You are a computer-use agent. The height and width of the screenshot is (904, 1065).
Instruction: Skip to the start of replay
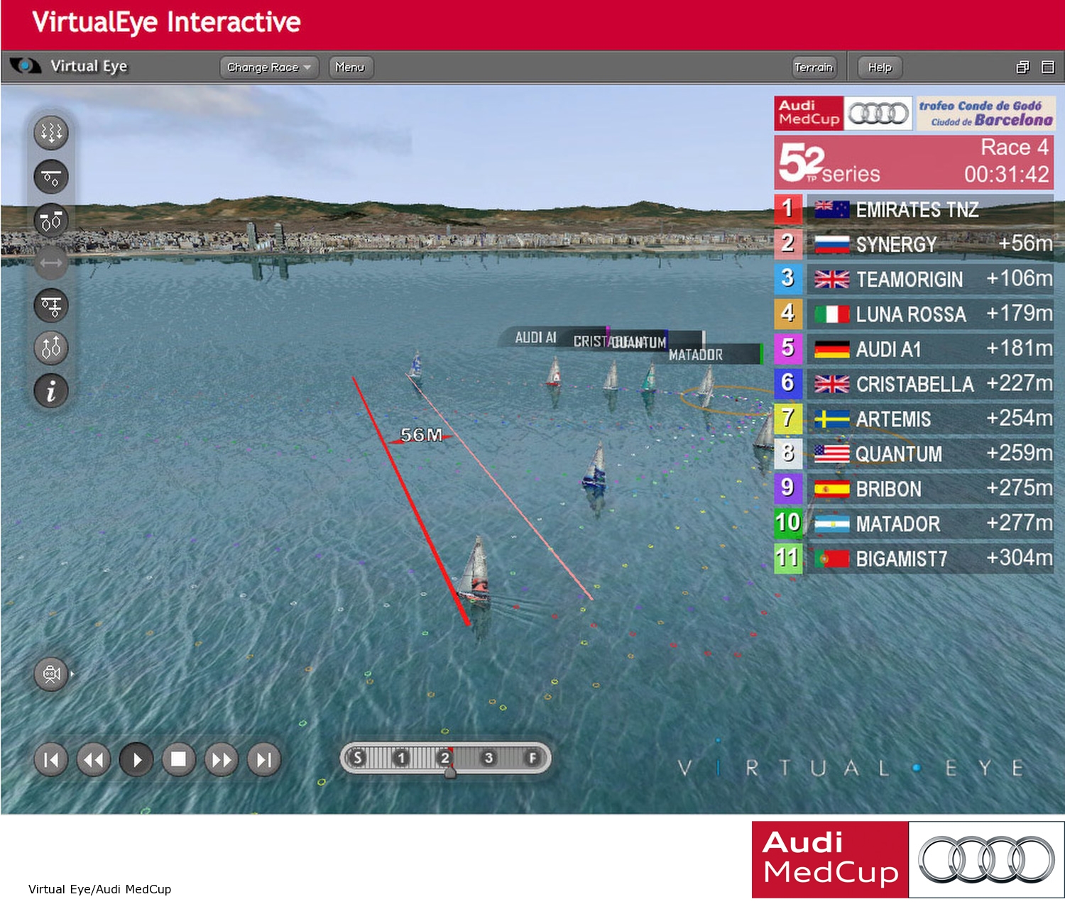pyautogui.click(x=51, y=760)
